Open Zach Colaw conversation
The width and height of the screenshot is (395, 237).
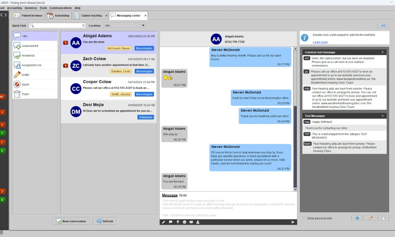[109, 65]
